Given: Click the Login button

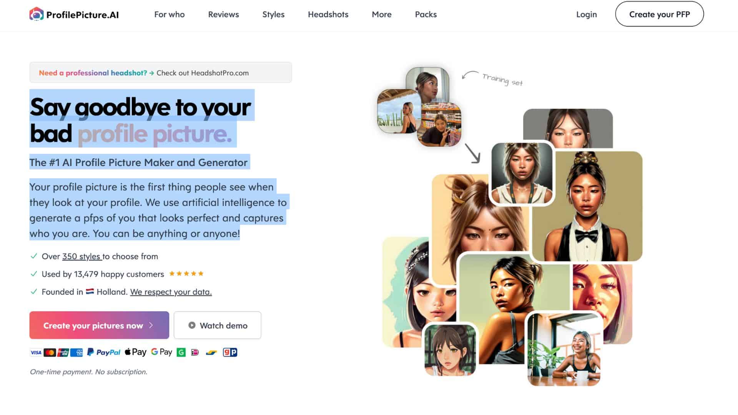Looking at the screenshot, I should tap(587, 14).
